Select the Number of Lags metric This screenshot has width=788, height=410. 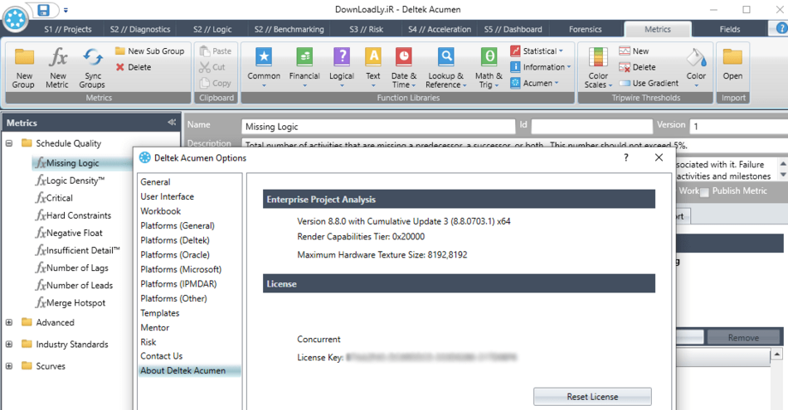(72, 268)
